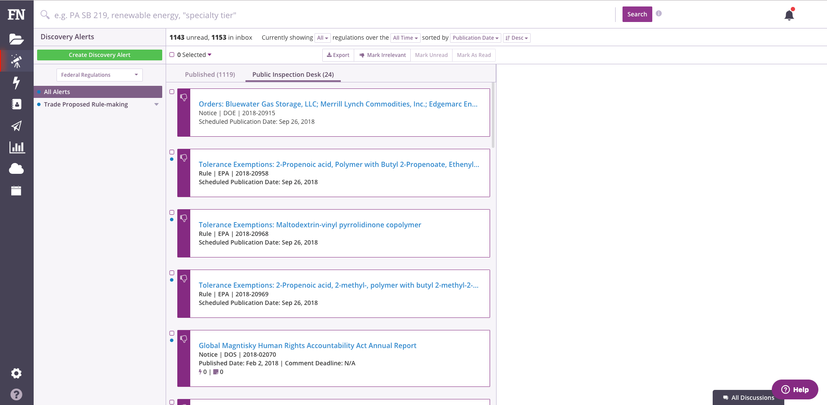827x405 pixels.
Task: Open the 'All' regulations filter dropdown
Action: 323,38
